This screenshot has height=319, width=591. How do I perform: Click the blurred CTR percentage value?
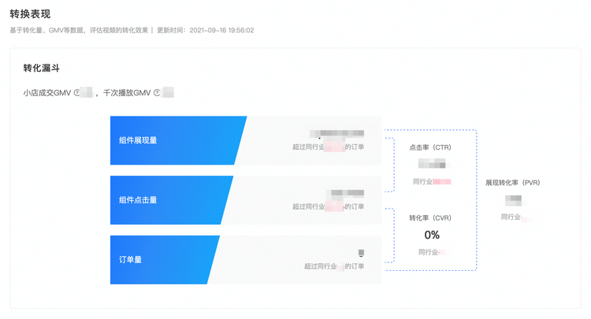[433, 164]
